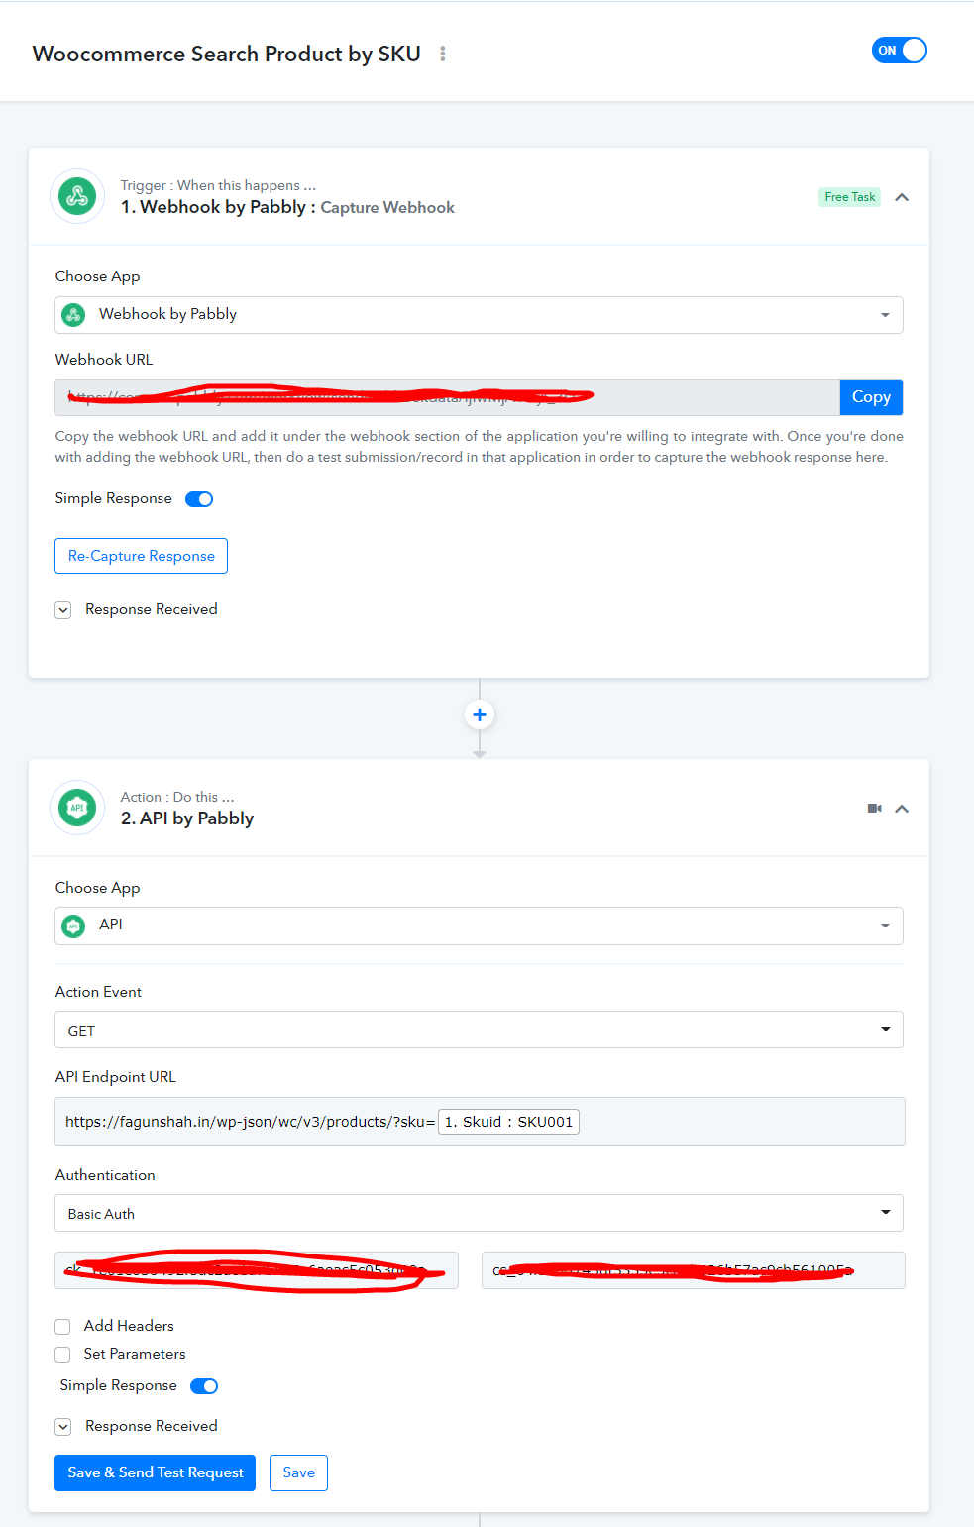The height and width of the screenshot is (1527, 974).
Task: Expand Response Received in trigger step
Action: coord(63,610)
